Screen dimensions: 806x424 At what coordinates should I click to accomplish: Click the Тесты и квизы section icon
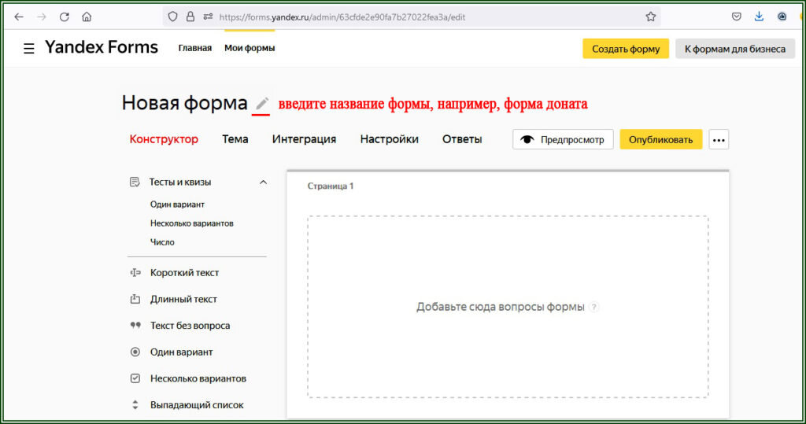[135, 182]
